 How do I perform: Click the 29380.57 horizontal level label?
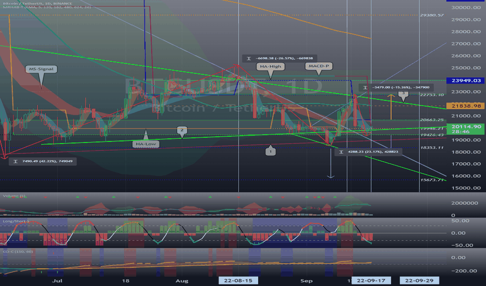[432, 15]
